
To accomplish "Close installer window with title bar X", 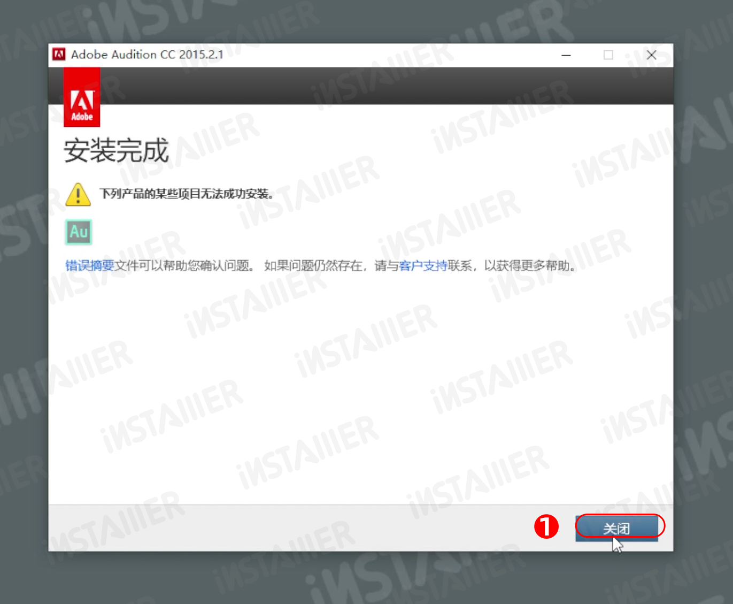I will pos(651,55).
